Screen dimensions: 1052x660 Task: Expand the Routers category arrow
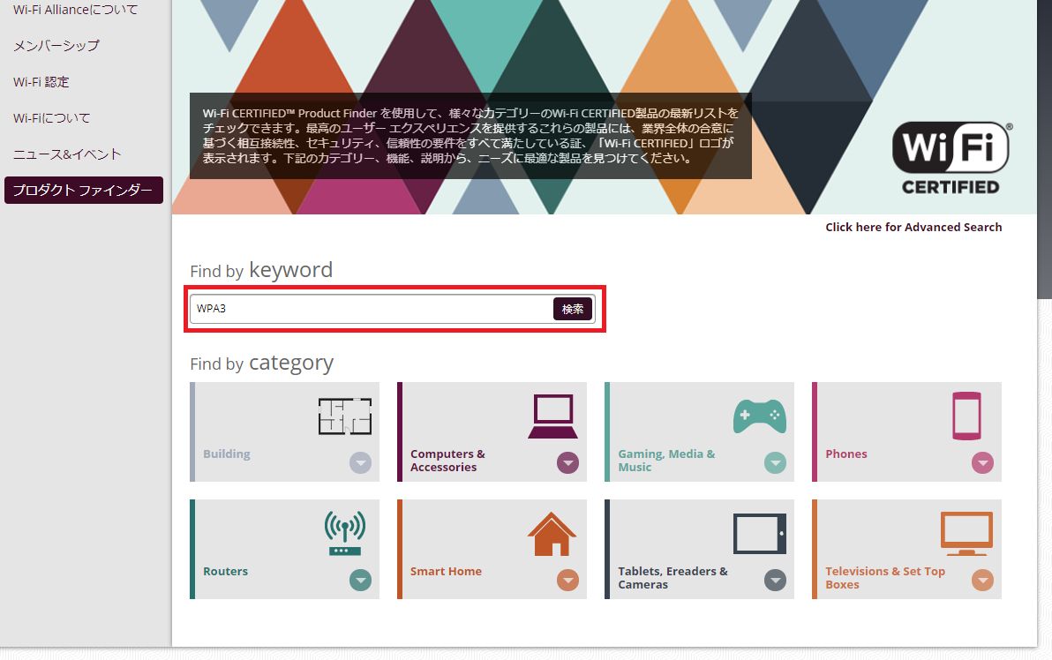(x=360, y=581)
